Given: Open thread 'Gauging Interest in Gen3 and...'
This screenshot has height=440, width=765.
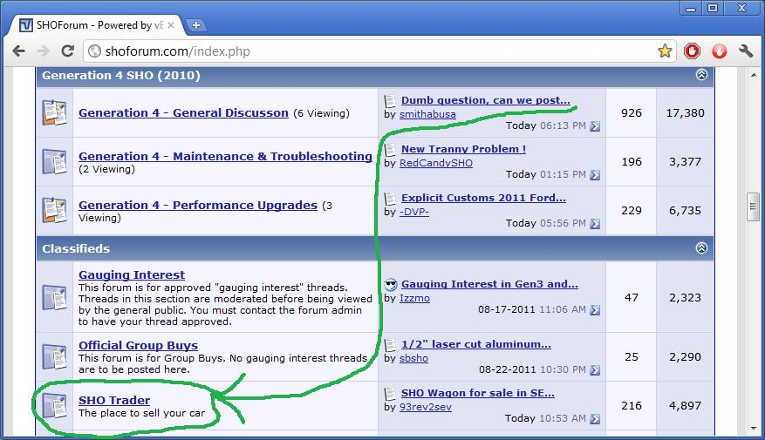Looking at the screenshot, I should point(489,284).
